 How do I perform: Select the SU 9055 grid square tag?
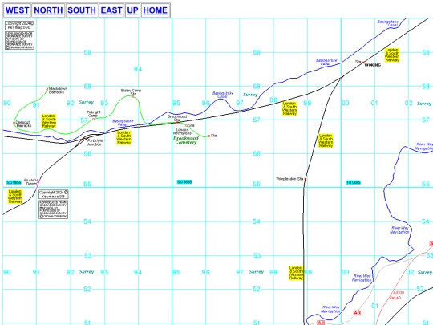14,182
